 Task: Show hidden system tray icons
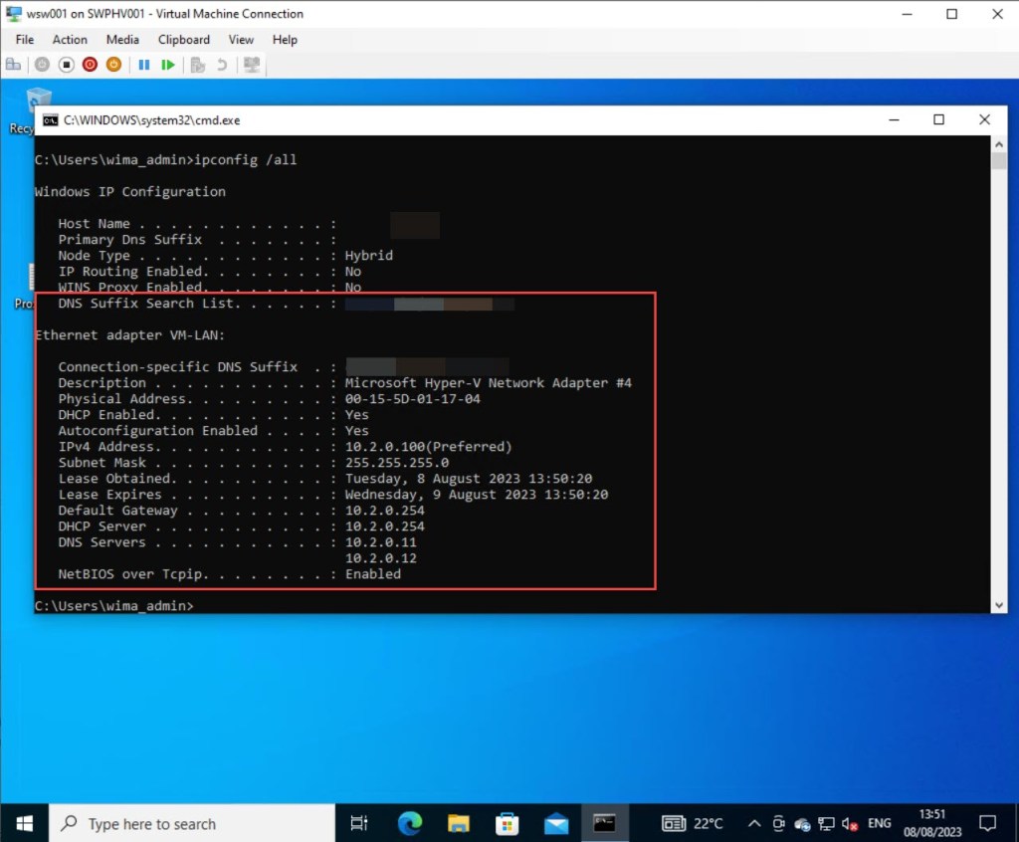pyautogui.click(x=754, y=824)
